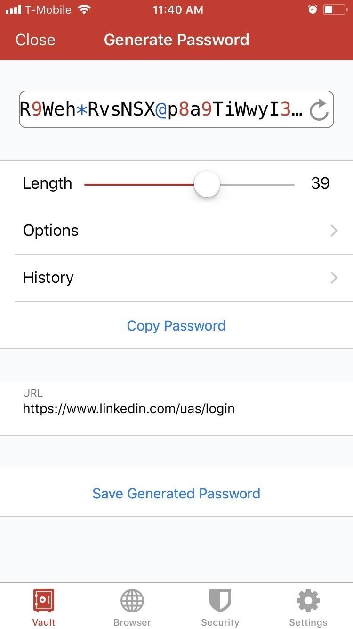The height and width of the screenshot is (629, 353).
Task: Expand the History chevron arrow
Action: tap(334, 278)
